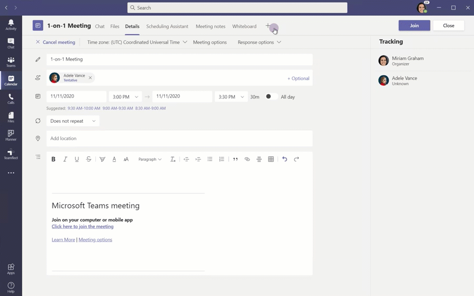Cancel the meeting
Image resolution: width=474 pixels, height=296 pixels.
tap(56, 42)
